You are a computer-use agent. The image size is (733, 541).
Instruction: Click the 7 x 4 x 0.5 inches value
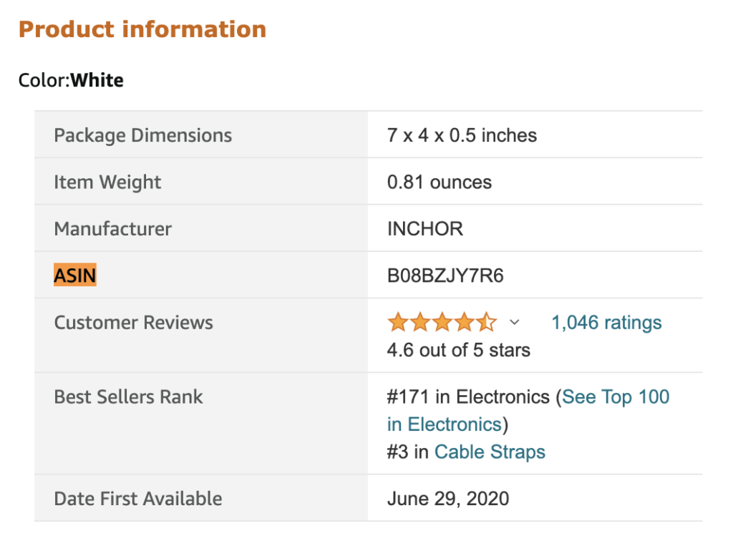pos(462,135)
